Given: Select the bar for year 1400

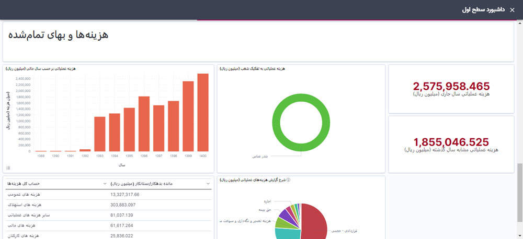Looking at the screenshot, I should point(203,112).
